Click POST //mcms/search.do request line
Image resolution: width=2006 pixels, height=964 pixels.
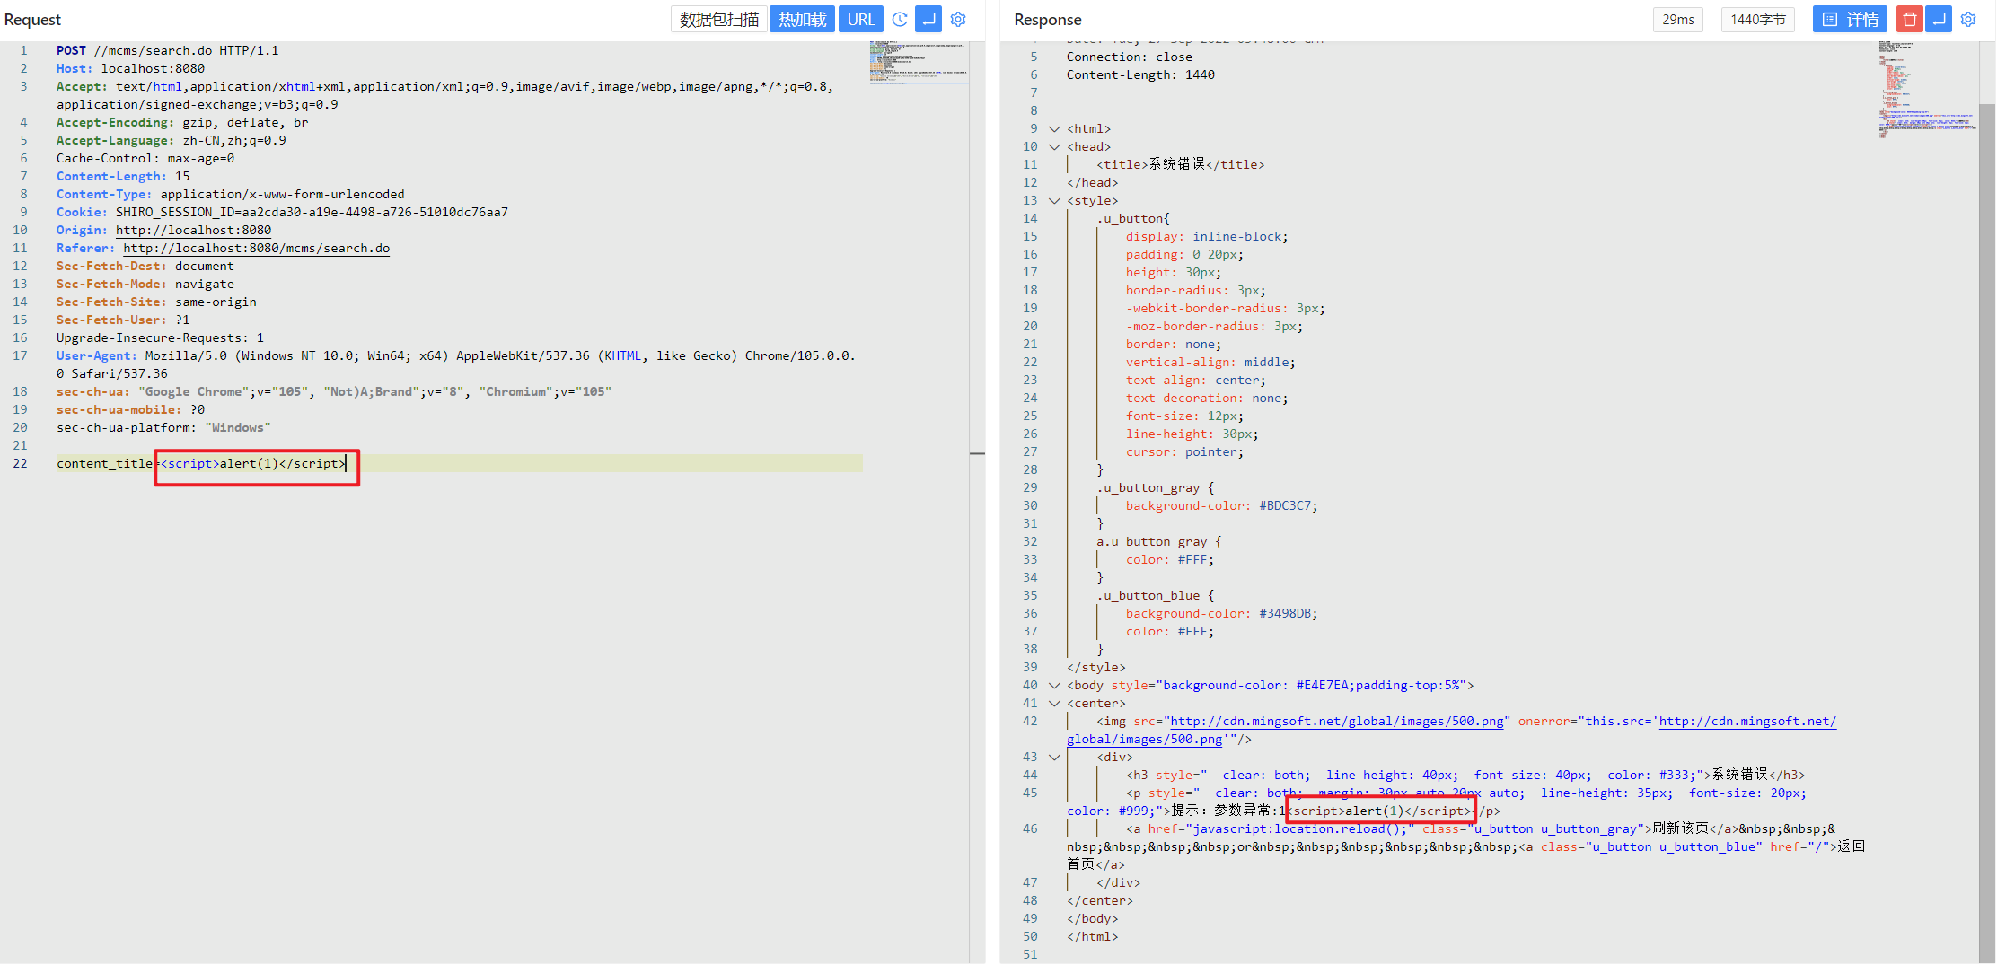[168, 50]
